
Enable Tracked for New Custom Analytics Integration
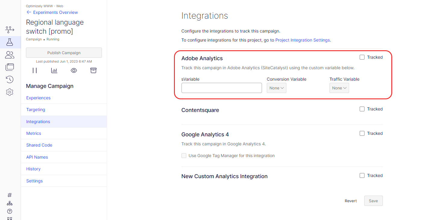click(362, 175)
